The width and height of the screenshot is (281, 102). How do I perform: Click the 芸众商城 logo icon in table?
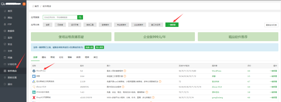tap(34, 82)
